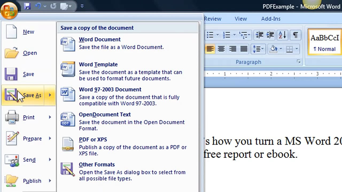Click the Office Button orb
The image size is (342, 192).
pyautogui.click(x=9, y=10)
